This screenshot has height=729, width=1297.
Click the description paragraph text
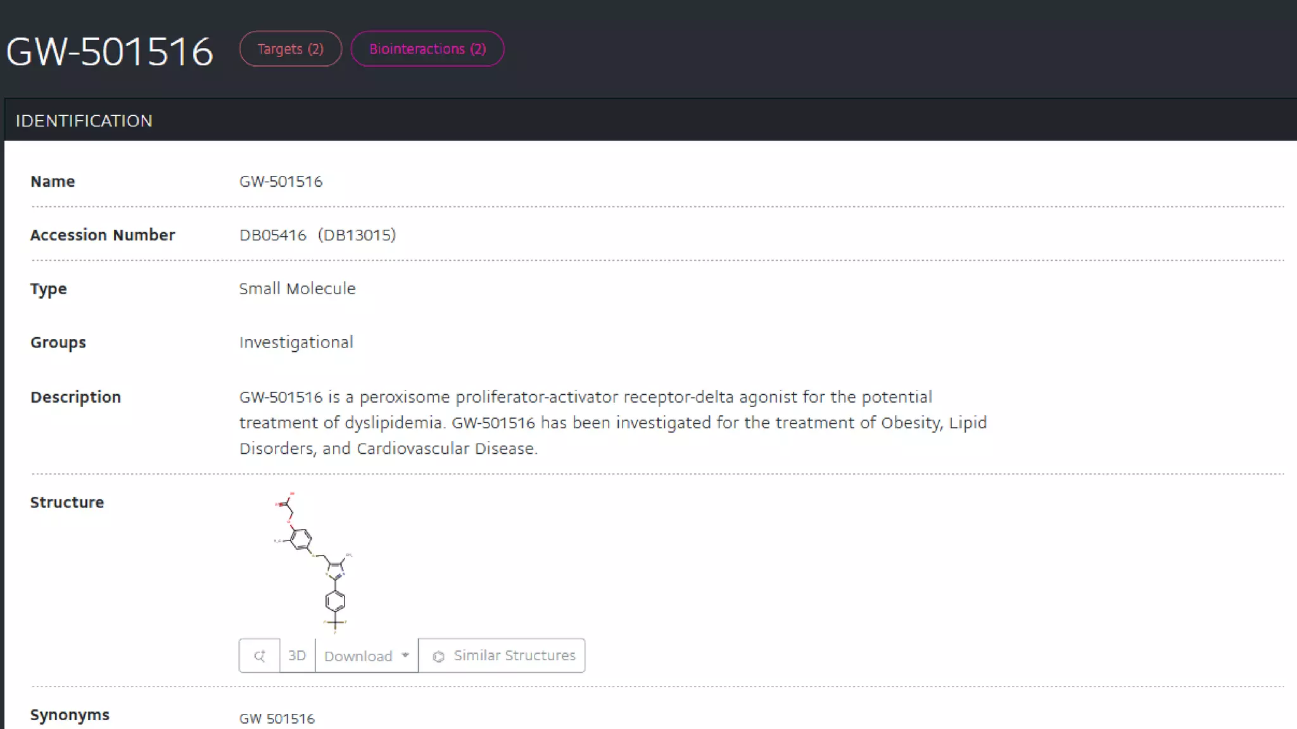coord(612,423)
